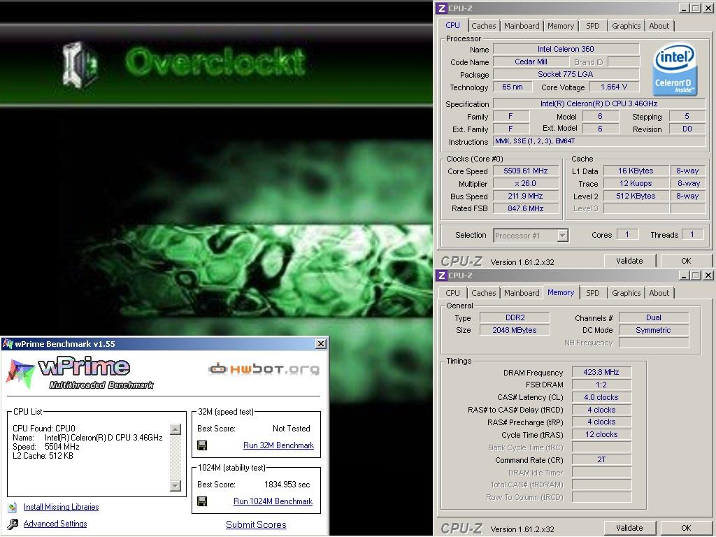
Task: Click the Multiplier x 26.0 field
Action: (x=526, y=184)
